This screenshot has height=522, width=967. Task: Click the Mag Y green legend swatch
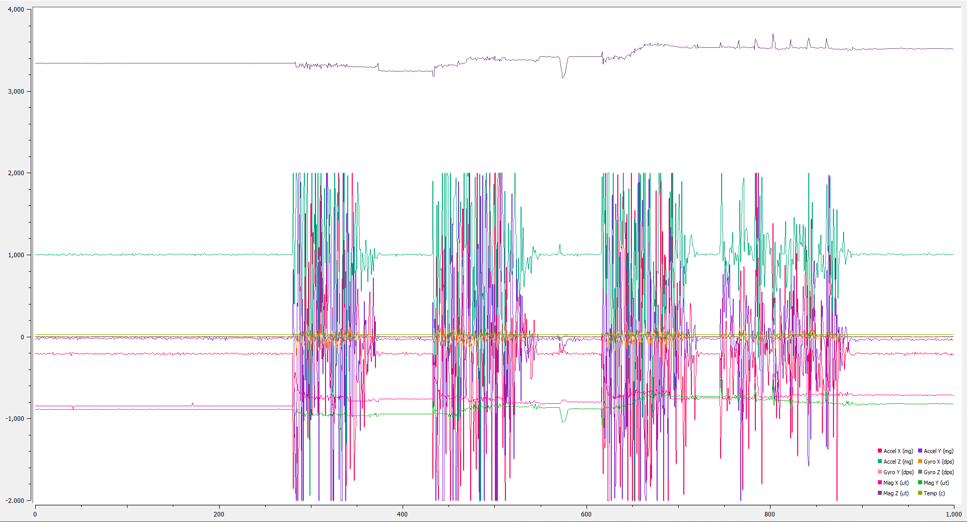pos(920,483)
